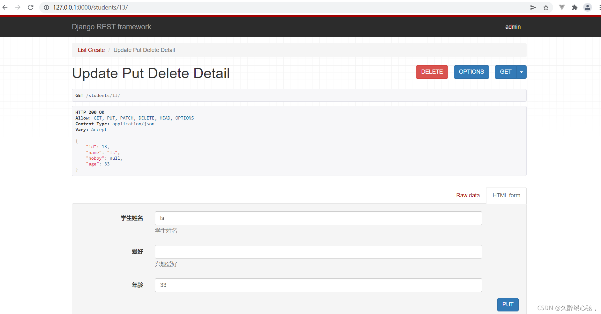
Task: Select the Vary: Accept header line
Action: (x=91, y=129)
